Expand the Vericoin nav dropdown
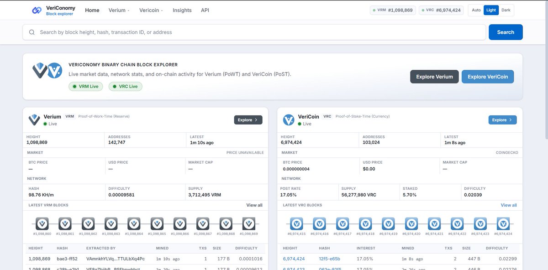Image resolution: width=548 pixels, height=270 pixels. pos(151,10)
